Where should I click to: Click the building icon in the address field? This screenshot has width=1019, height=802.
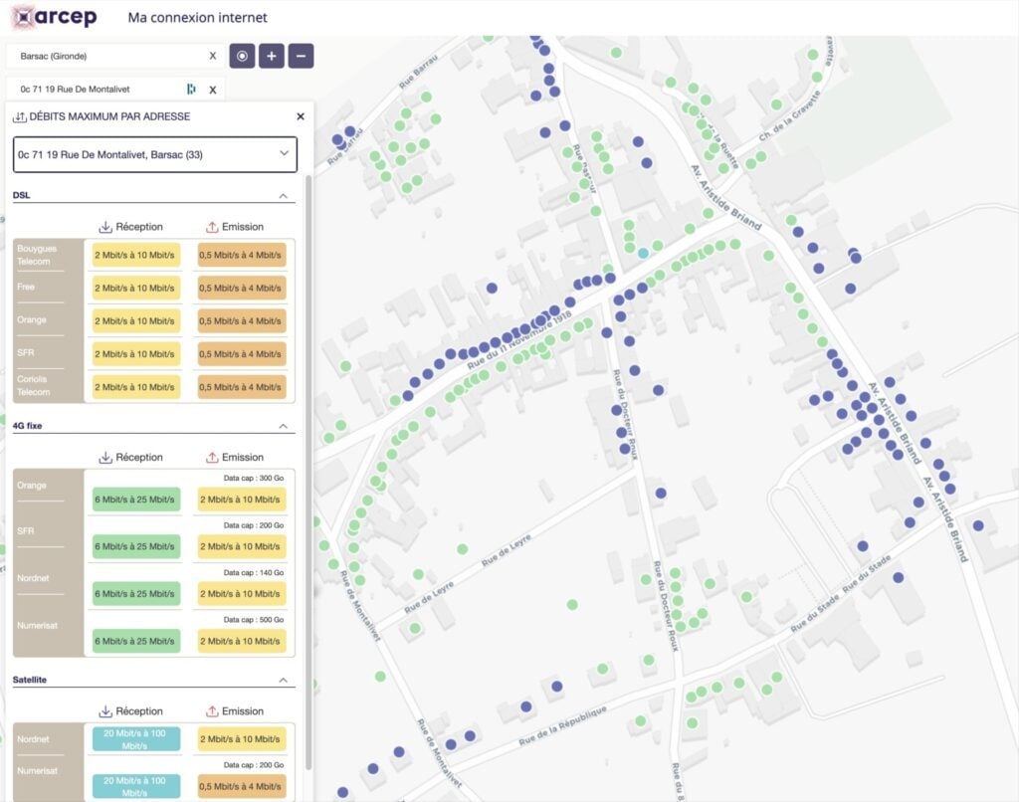tap(191, 89)
